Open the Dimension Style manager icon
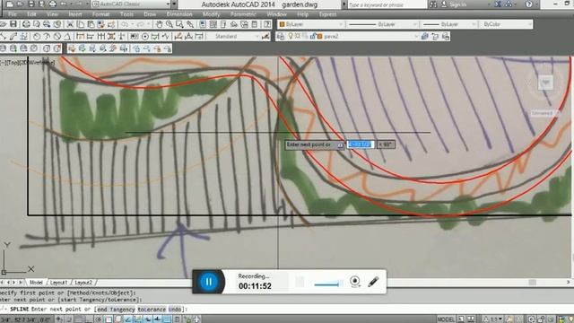Image resolution: width=574 pixels, height=323 pixels. [x=265, y=36]
